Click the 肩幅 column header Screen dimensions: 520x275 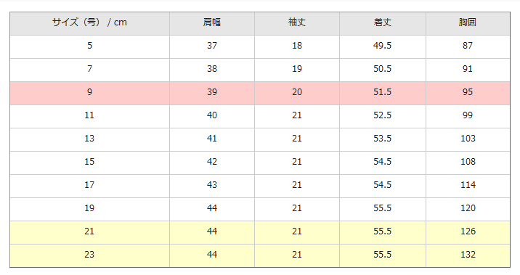[x=212, y=23]
